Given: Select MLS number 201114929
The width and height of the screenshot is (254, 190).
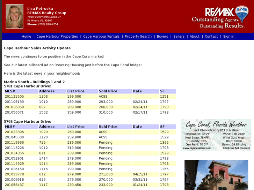Looking at the screenshot, I should coord(14,164).
